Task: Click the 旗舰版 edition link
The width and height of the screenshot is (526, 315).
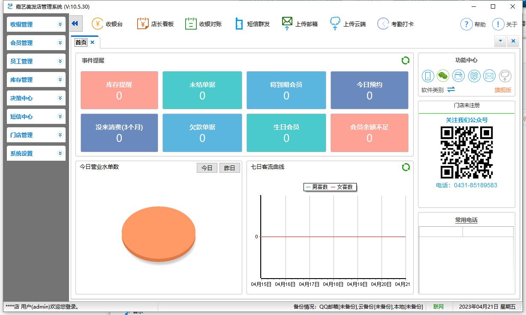Action: [x=503, y=90]
